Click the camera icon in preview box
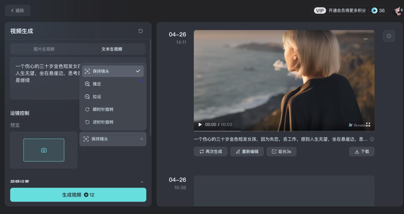This screenshot has width=404, height=214. [44, 150]
